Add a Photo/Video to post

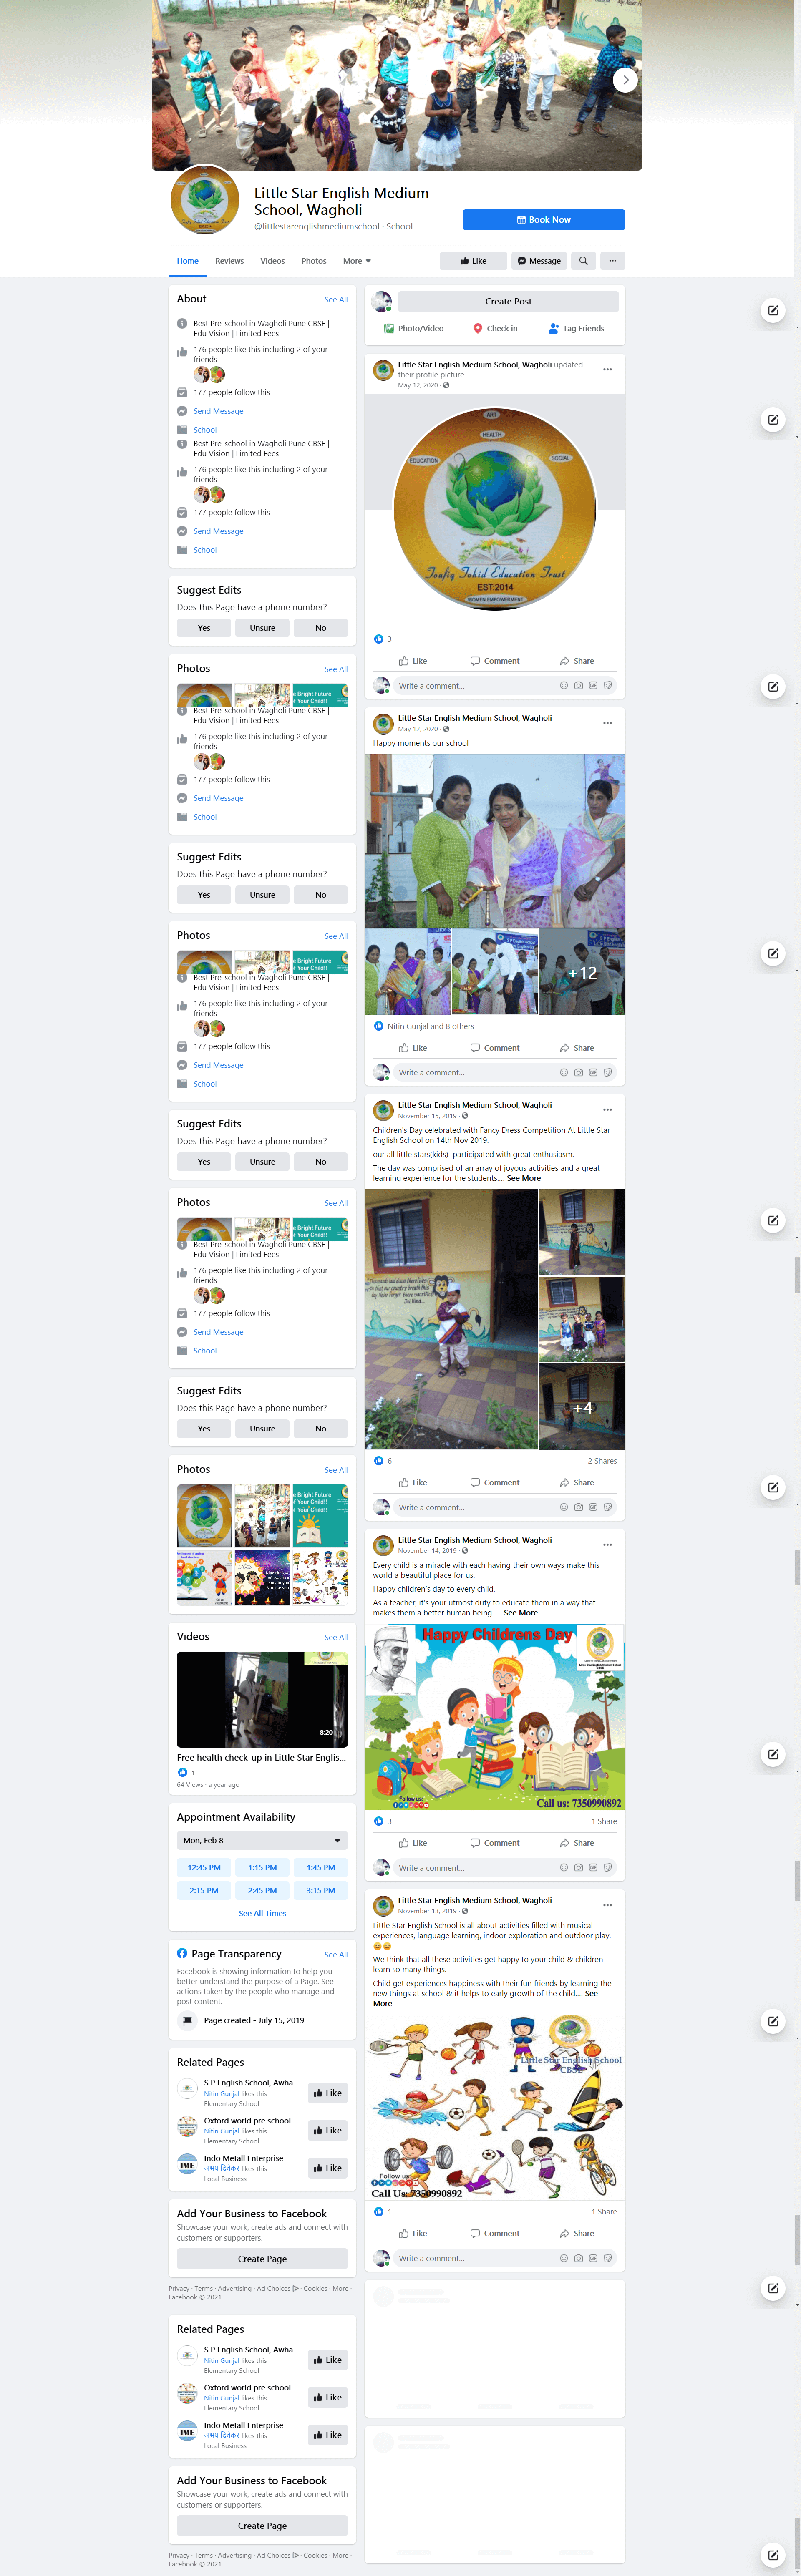(413, 328)
